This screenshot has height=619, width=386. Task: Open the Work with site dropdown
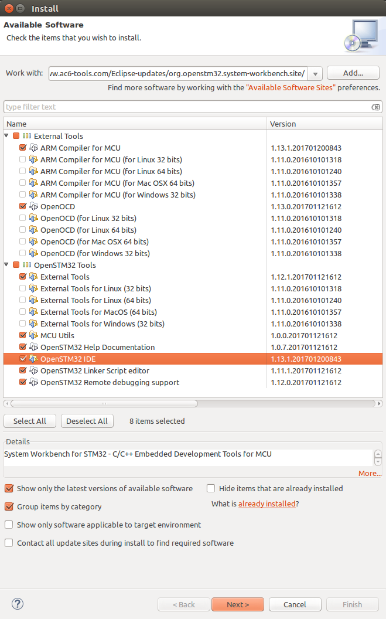[x=315, y=73]
